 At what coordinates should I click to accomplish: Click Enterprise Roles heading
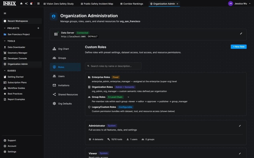(x=101, y=77)
